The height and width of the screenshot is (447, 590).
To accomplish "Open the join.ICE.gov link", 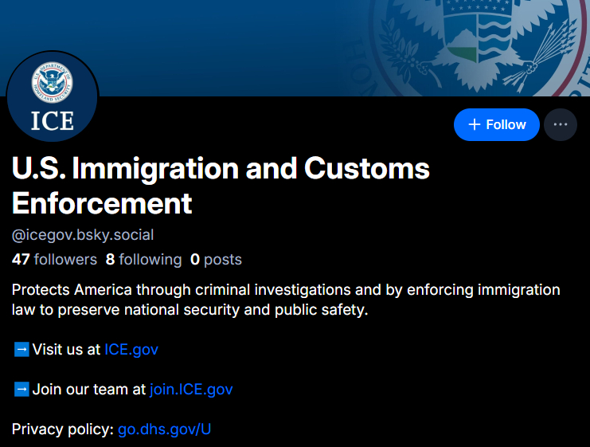I will [x=191, y=390].
